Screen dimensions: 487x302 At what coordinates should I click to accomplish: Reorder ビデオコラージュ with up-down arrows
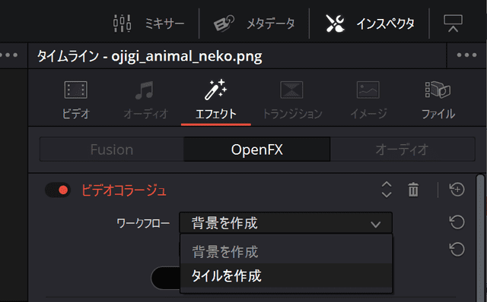tap(387, 190)
